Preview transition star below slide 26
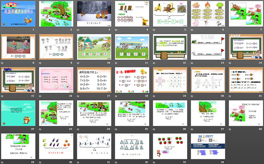 [154, 129]
